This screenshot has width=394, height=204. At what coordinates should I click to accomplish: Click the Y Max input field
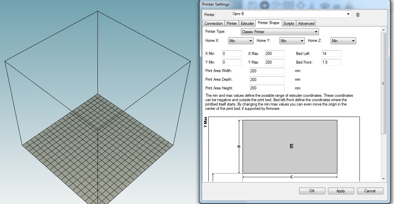[275, 62]
